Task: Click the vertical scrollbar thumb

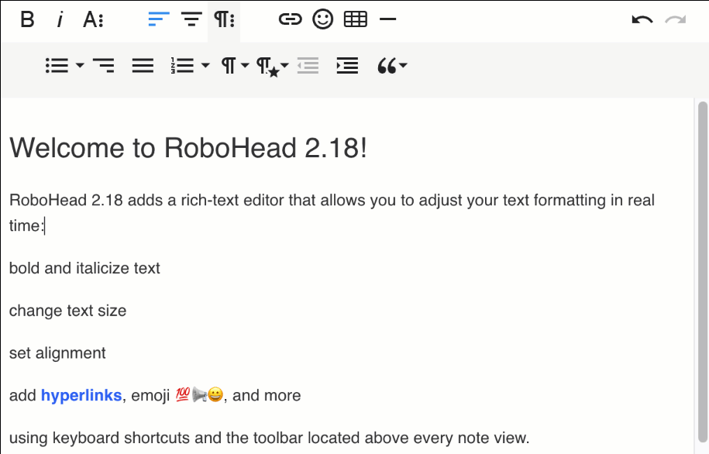Action: pyautogui.click(x=702, y=271)
